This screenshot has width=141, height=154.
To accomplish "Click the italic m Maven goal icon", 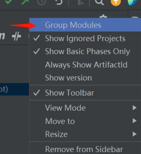I will pos(2,36).
